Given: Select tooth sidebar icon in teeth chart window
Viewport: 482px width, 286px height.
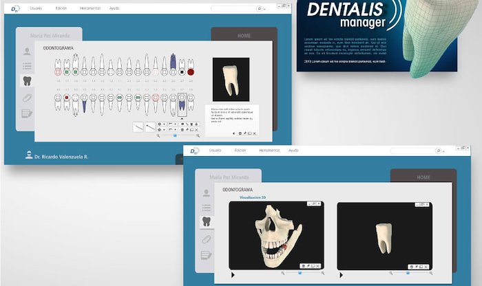Looking at the screenshot, I should 27,80.
